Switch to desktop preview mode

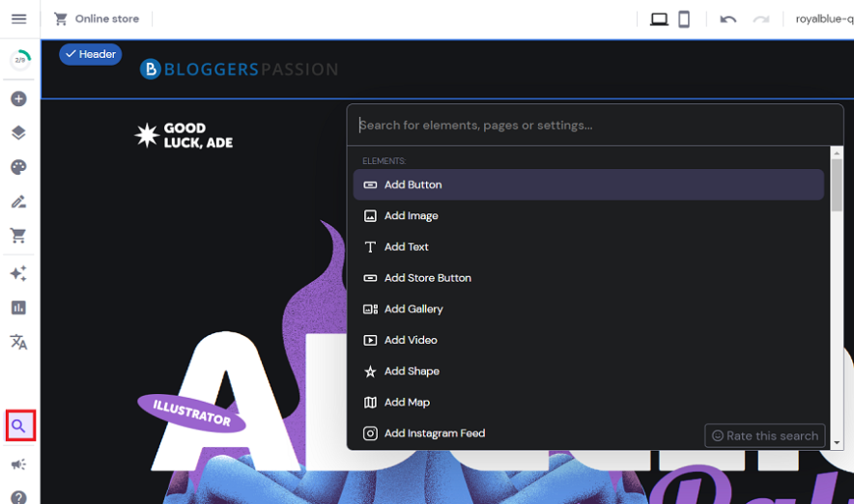[659, 19]
